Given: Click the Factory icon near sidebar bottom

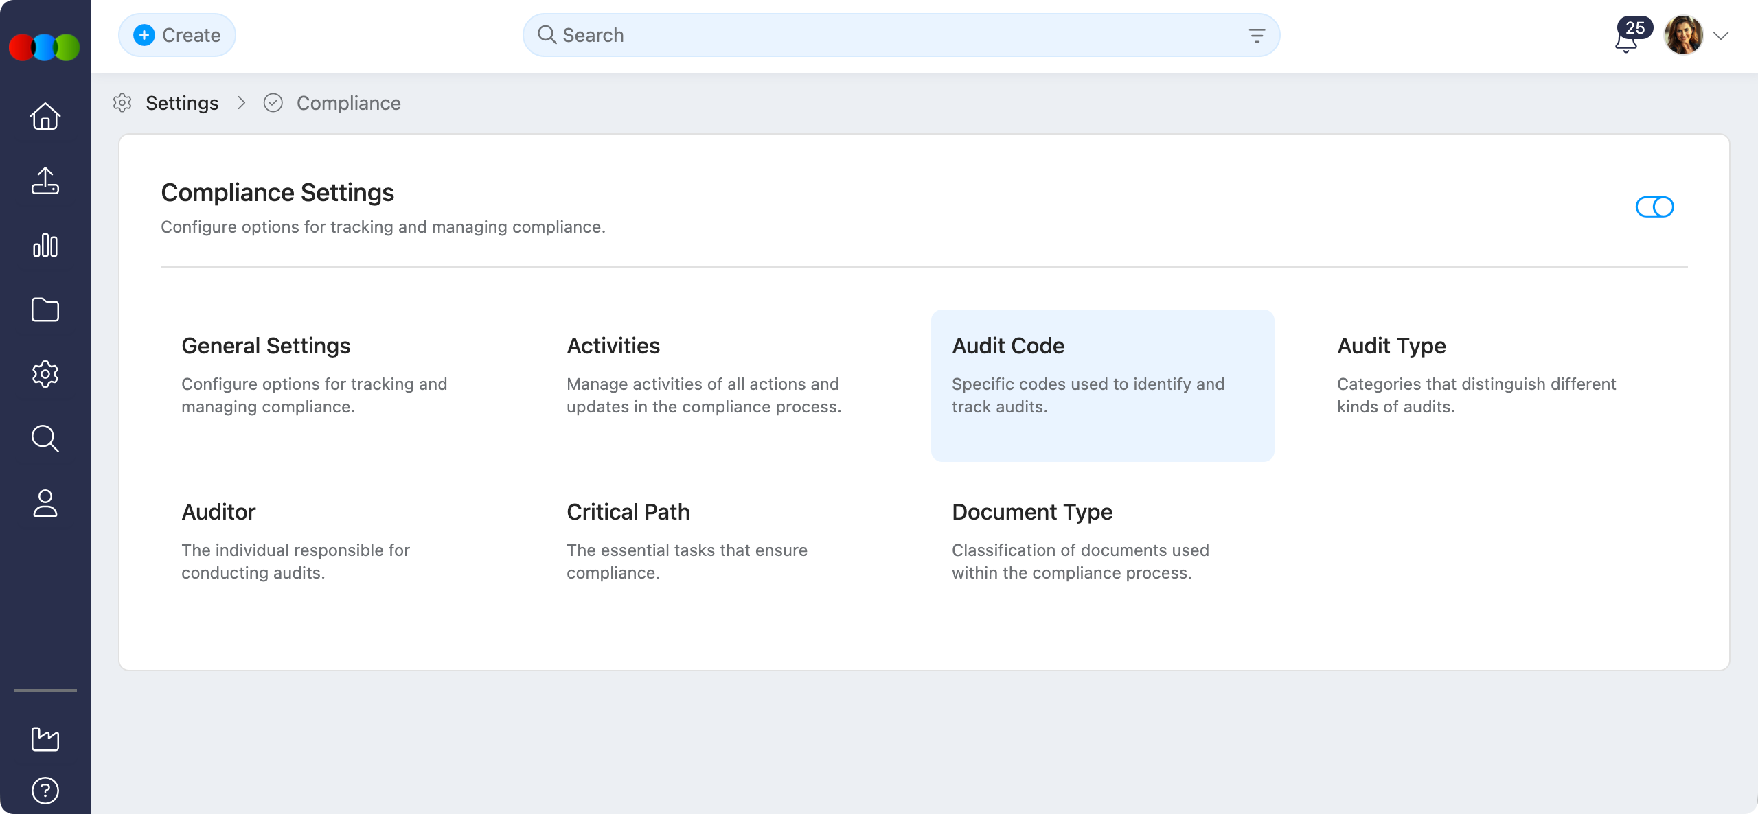Looking at the screenshot, I should [45, 738].
